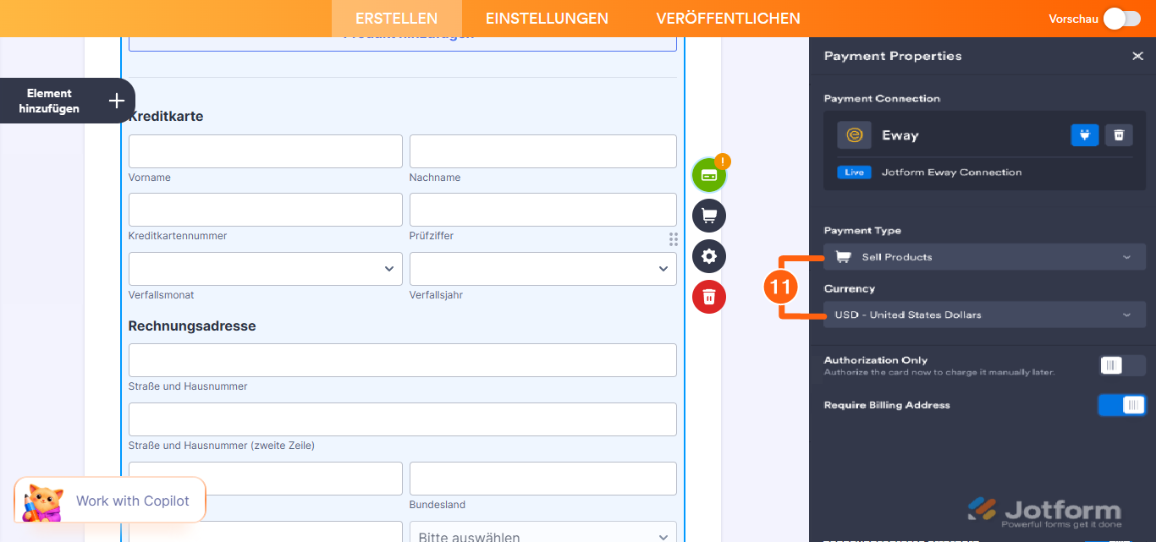Toggle the Vorschau switch

(1121, 17)
